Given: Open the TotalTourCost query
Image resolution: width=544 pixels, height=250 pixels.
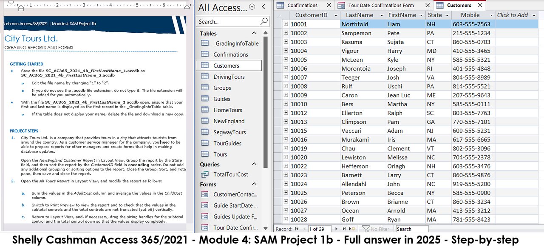Looking at the screenshot, I should tap(229, 174).
